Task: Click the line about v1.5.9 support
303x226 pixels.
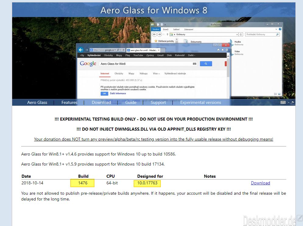Action: [93, 164]
